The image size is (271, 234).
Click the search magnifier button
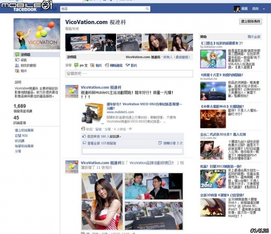[147, 8]
